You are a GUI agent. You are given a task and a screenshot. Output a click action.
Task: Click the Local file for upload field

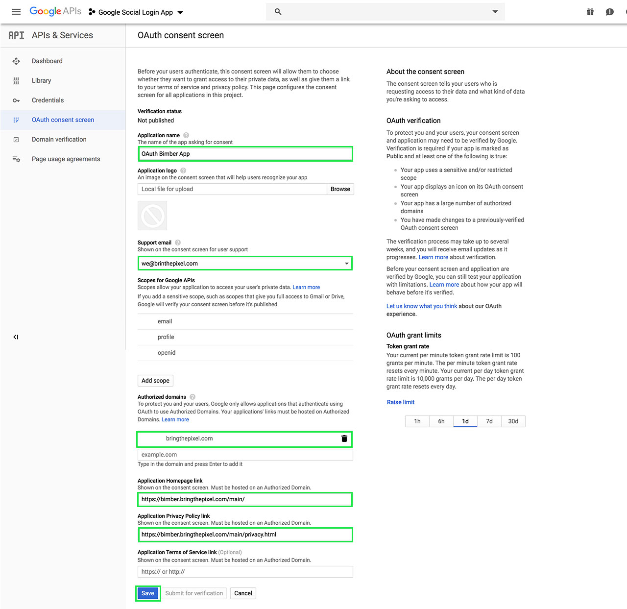pyautogui.click(x=232, y=189)
